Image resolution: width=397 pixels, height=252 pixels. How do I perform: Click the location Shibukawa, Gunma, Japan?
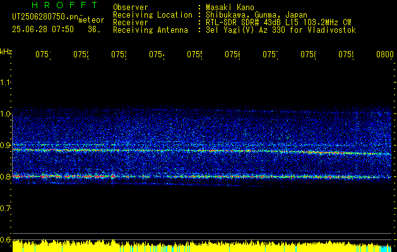click(256, 14)
